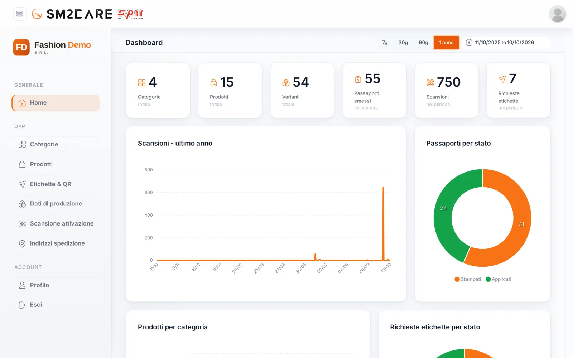Open Etichette & QR section

(x=56, y=184)
